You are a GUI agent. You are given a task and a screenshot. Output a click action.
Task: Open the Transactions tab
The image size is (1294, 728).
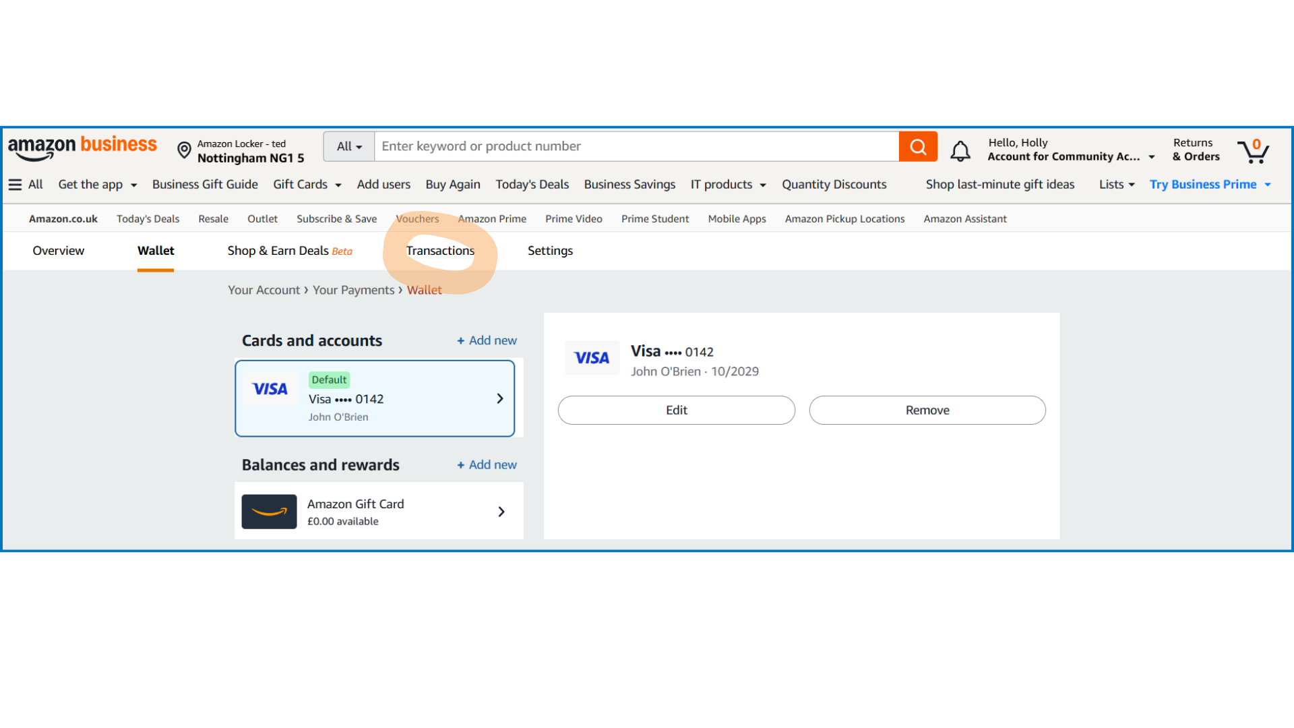click(440, 251)
